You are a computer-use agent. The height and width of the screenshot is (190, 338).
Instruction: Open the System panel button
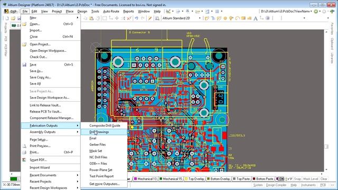click(x=258, y=185)
